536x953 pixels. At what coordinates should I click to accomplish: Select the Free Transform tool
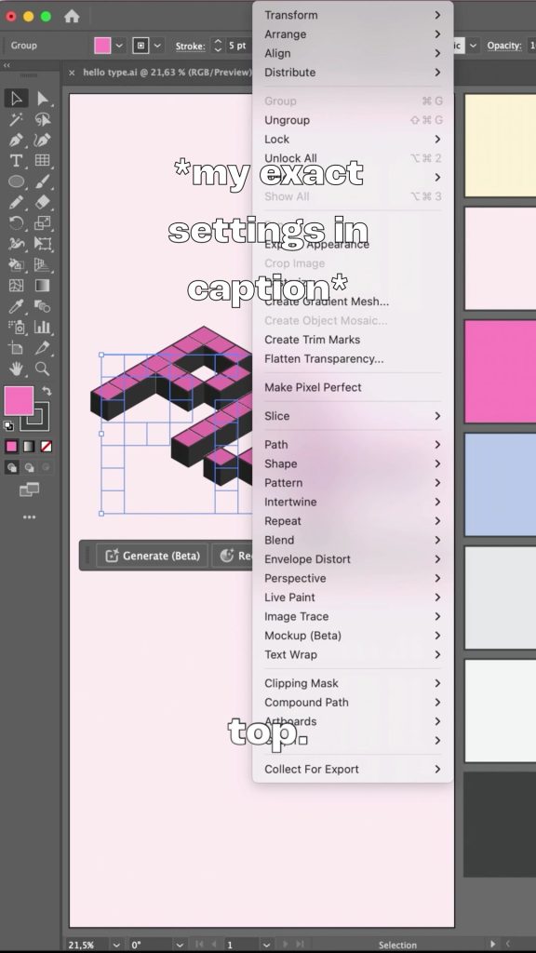pos(42,244)
